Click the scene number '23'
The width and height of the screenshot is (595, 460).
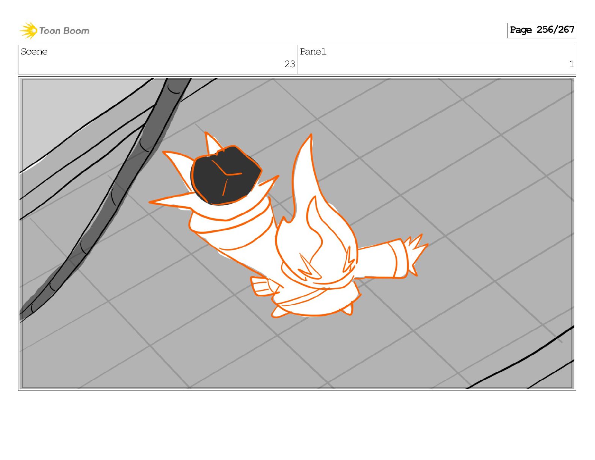290,64
